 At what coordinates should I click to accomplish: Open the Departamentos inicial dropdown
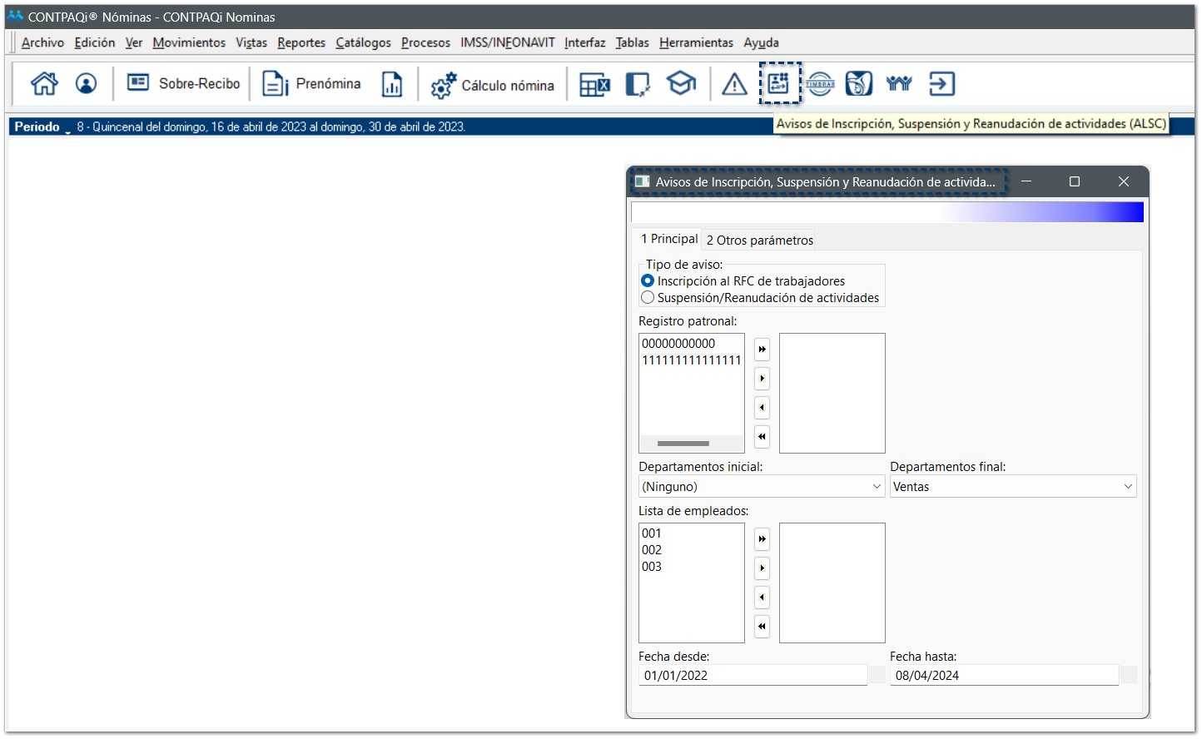click(761, 486)
